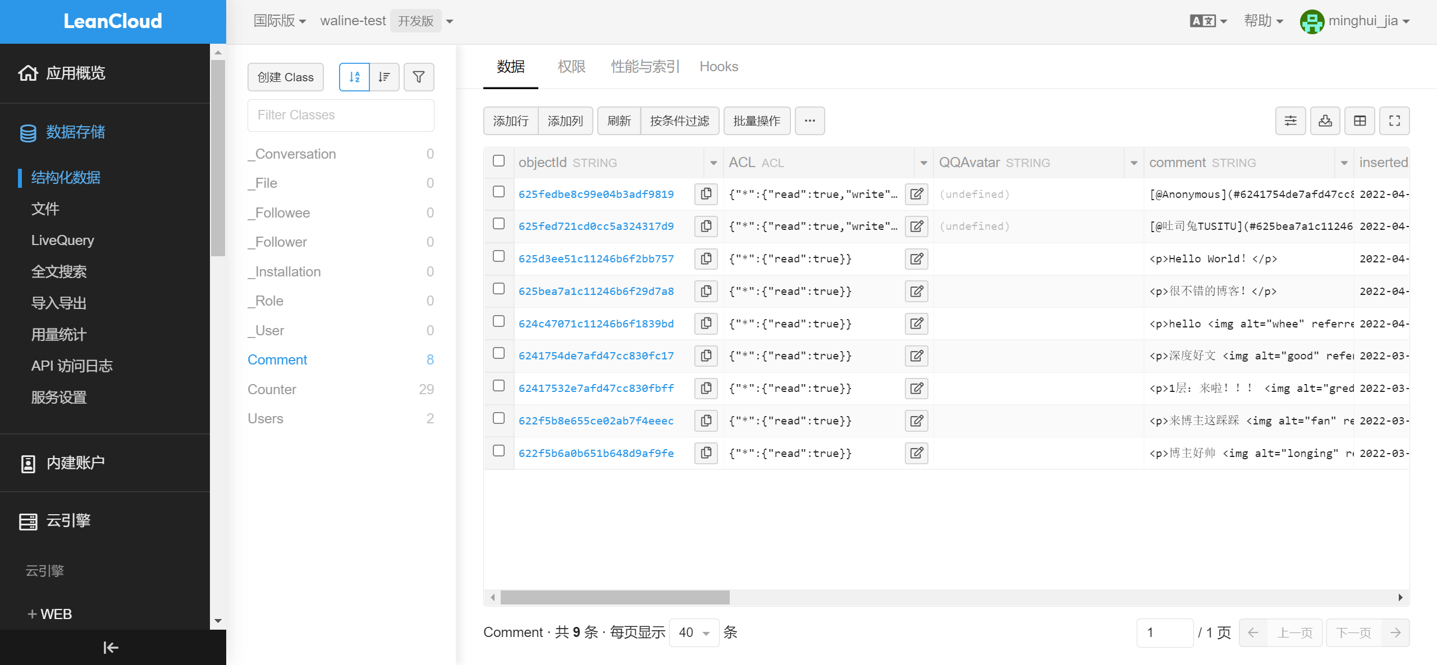Edit ACL of first row via pencil icon
The image size is (1437, 665).
[x=916, y=194]
